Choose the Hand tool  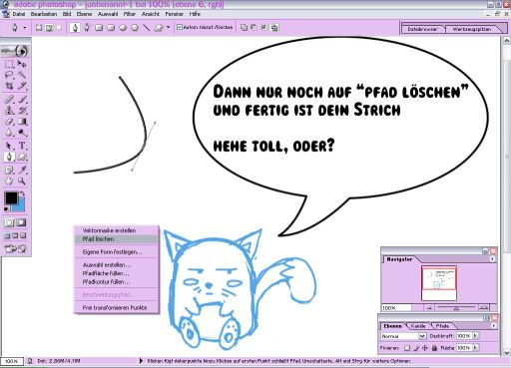(9, 182)
